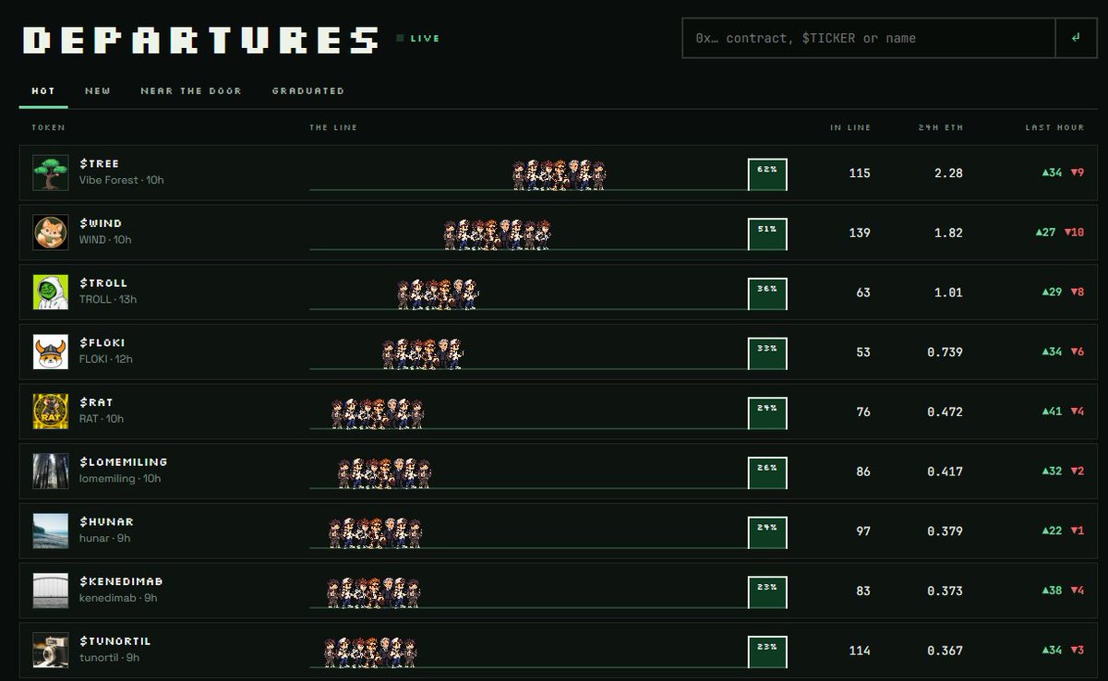Screen dimensions: 1108x681
Task: Open the $LOMEMILING forest thumbnail
Action: pos(51,471)
